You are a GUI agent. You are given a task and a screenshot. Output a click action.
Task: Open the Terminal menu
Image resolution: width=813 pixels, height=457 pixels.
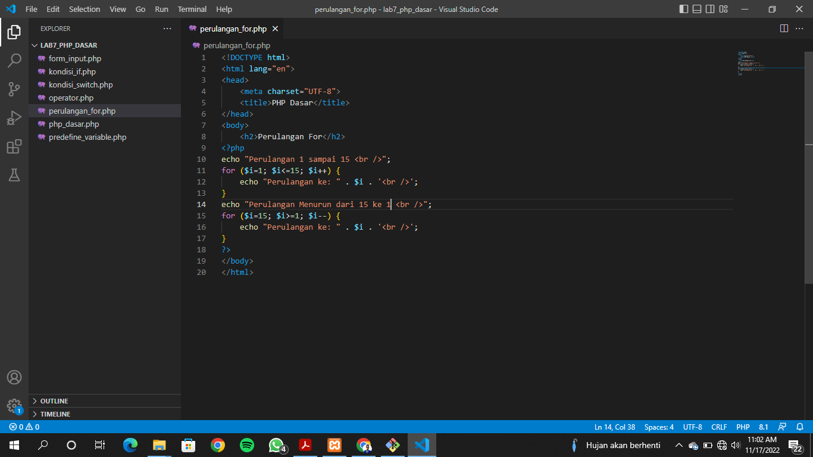click(192, 9)
